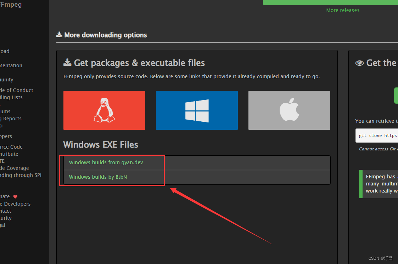Viewport: 398px width, 264px height.
Task: Open Security sidebar entry
Action: 6,218
